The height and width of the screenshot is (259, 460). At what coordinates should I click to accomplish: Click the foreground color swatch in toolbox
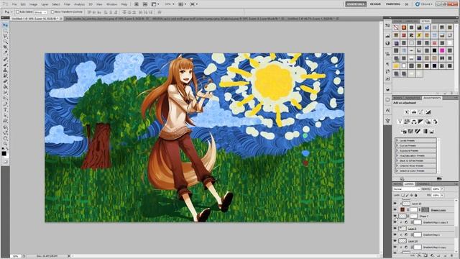[4, 153]
